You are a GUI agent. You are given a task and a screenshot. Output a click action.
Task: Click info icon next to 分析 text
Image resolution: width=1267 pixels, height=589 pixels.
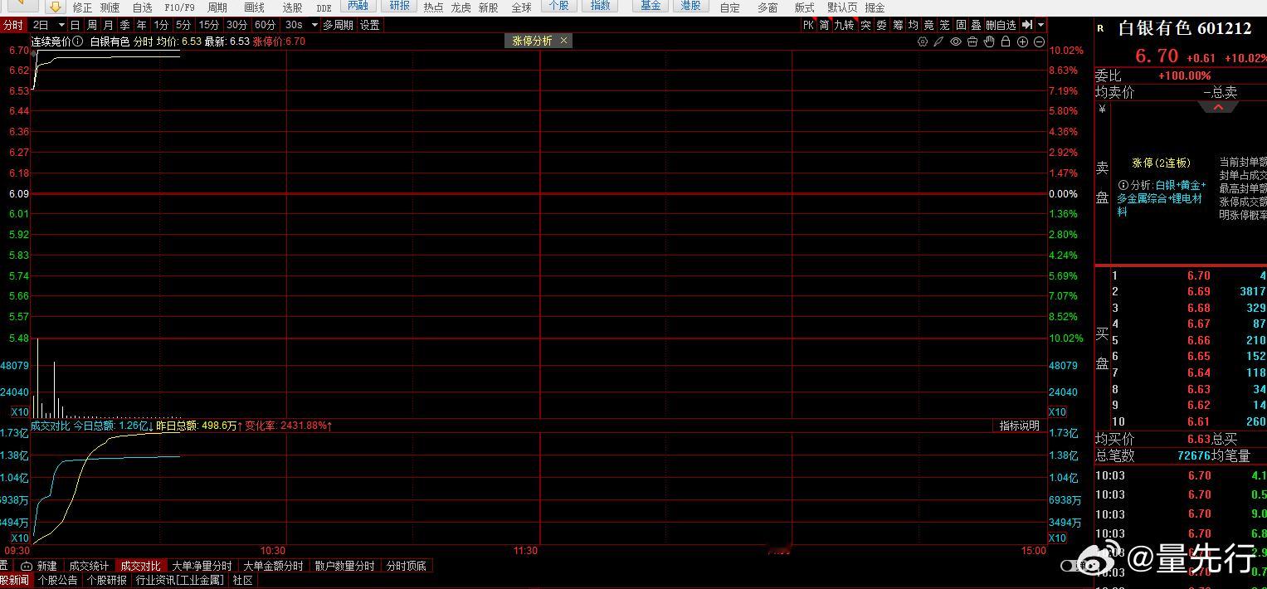1123,185
